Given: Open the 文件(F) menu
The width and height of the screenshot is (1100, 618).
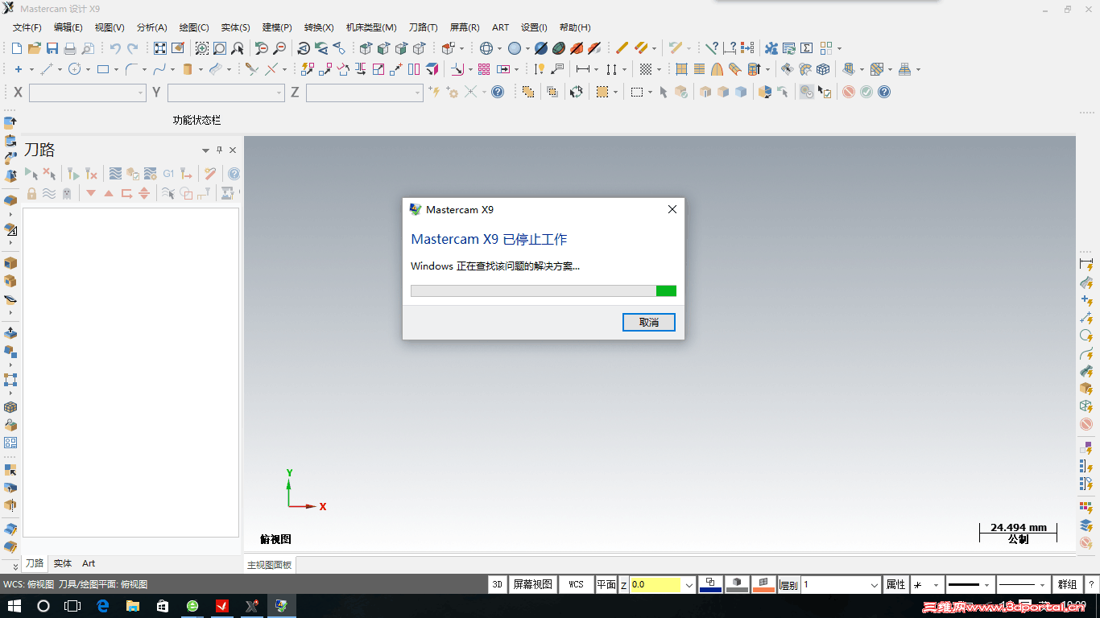Looking at the screenshot, I should (x=27, y=27).
